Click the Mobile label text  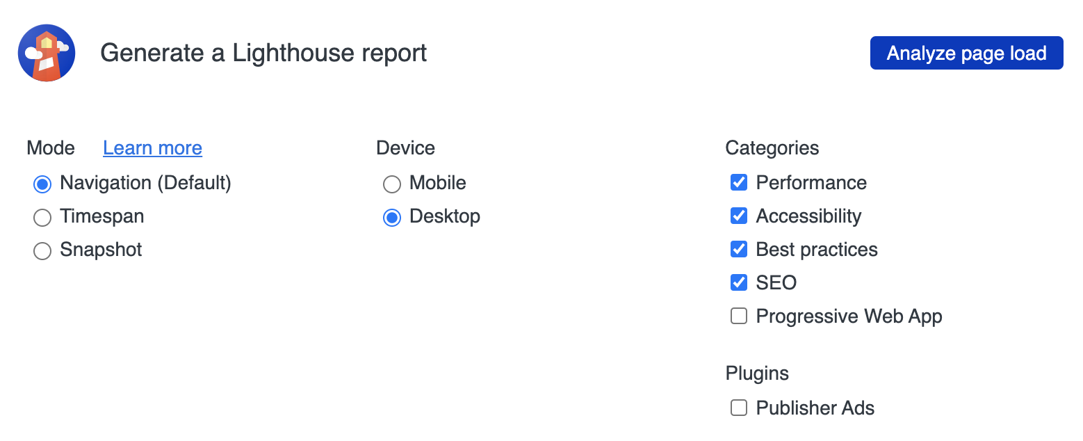(438, 183)
